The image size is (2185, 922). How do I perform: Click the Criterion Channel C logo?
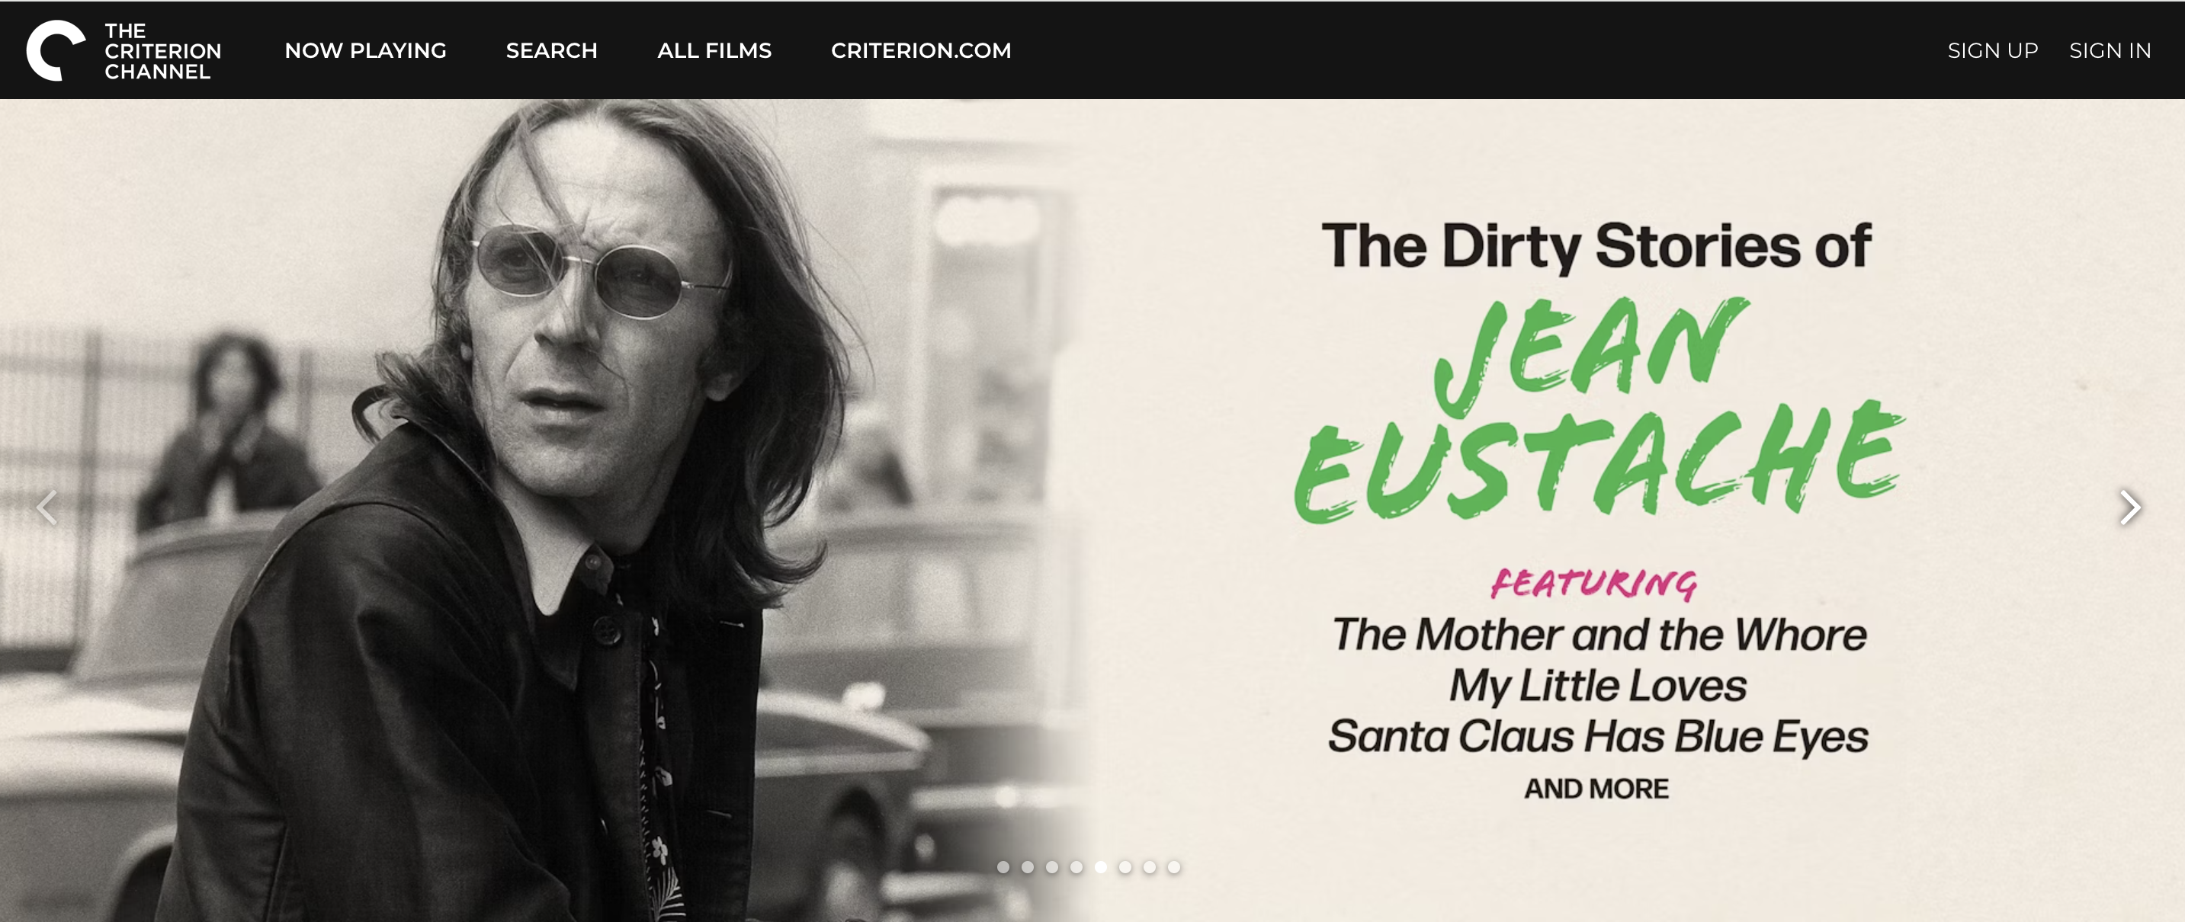tap(56, 50)
